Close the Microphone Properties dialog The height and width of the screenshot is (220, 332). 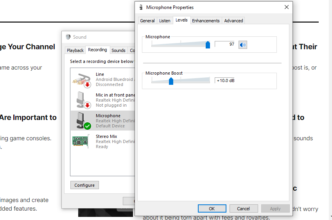[287, 7]
